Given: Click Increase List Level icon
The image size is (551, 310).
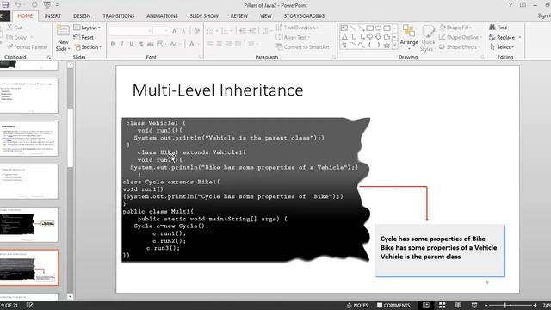Looking at the screenshot, I should point(252,31).
